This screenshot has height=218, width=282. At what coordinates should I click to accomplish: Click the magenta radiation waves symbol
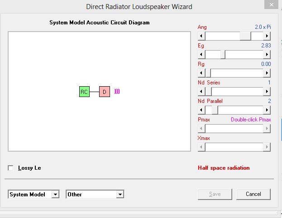(117, 92)
